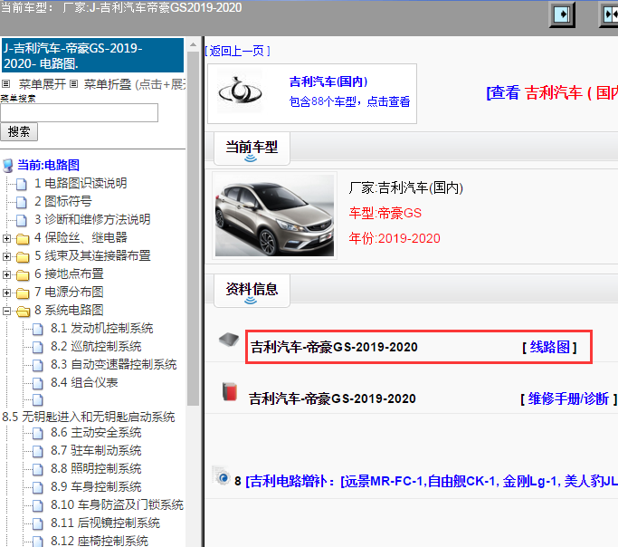This screenshot has height=547, width=618.
Task: Expand the 4 保险丝、继电器 node
Action: 6,238
